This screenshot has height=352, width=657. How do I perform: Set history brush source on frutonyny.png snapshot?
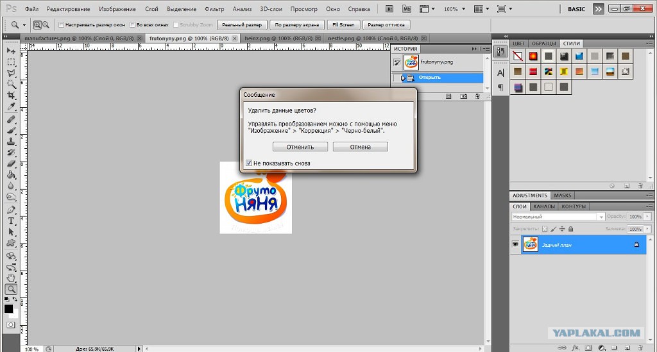pyautogui.click(x=397, y=62)
